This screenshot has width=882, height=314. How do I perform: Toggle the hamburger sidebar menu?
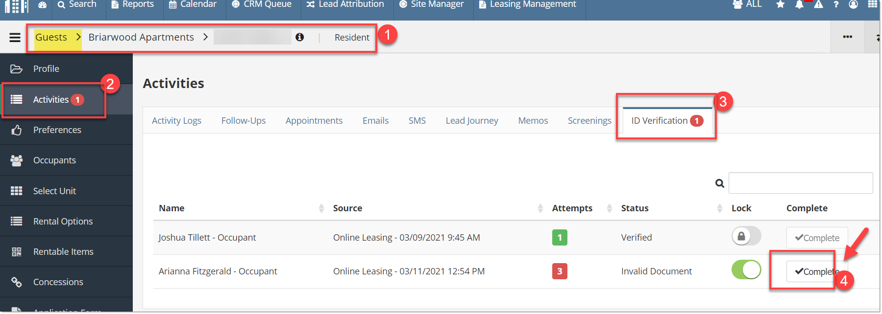pyautogui.click(x=15, y=37)
